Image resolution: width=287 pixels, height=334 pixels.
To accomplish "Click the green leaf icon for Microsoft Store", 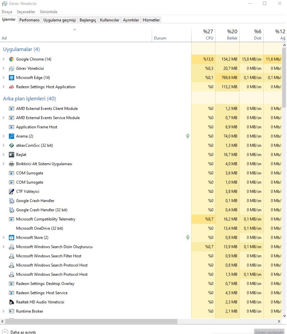I will (x=188, y=238).
